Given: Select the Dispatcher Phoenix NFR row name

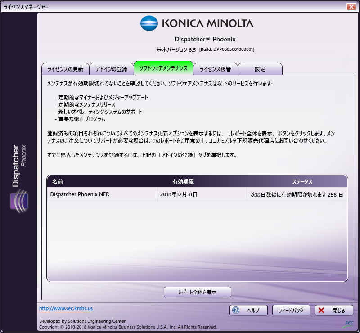Looking at the screenshot, I should [x=80, y=194].
